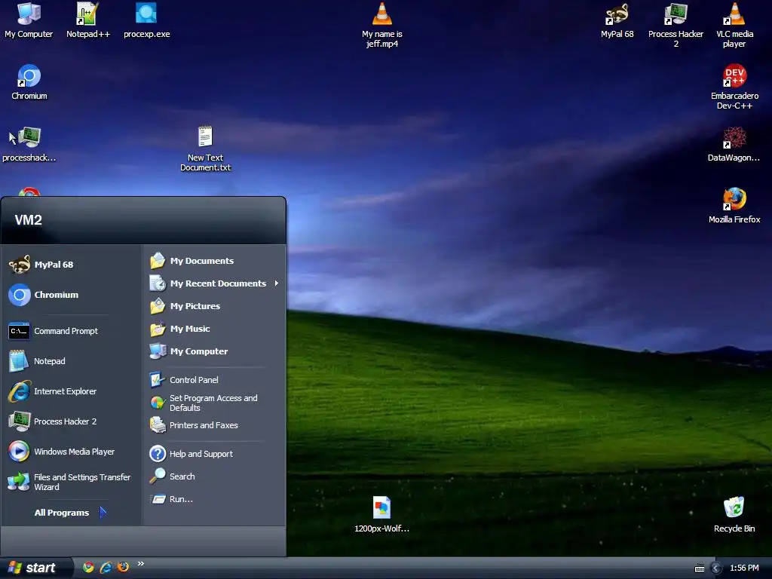Open Help and Support

pyautogui.click(x=214, y=454)
